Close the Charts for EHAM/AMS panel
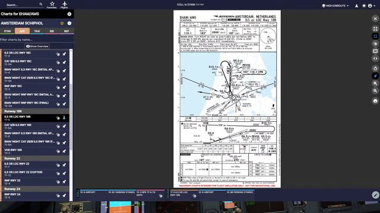This screenshot has width=380, height=213. (69, 14)
